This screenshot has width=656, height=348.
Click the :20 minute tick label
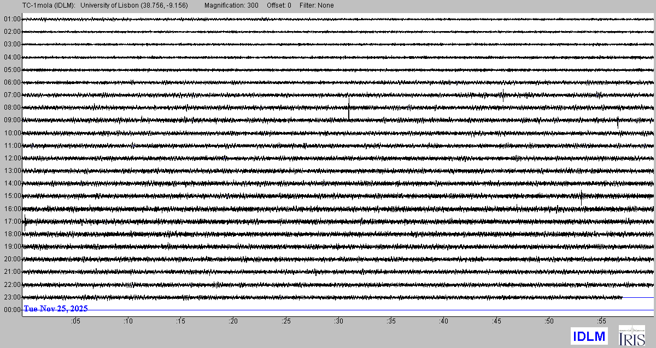coord(233,321)
